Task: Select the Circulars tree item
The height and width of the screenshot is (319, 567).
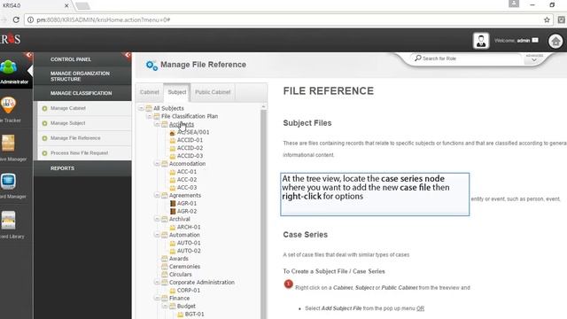Action: 181,275
